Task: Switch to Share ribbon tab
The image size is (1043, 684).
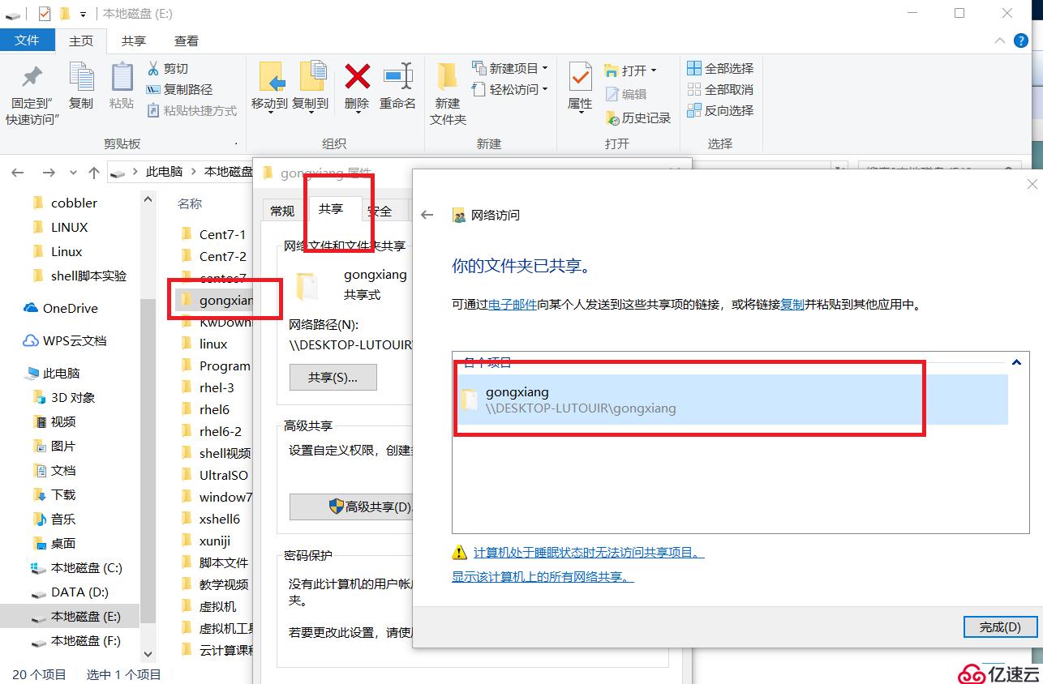Action: coord(134,41)
